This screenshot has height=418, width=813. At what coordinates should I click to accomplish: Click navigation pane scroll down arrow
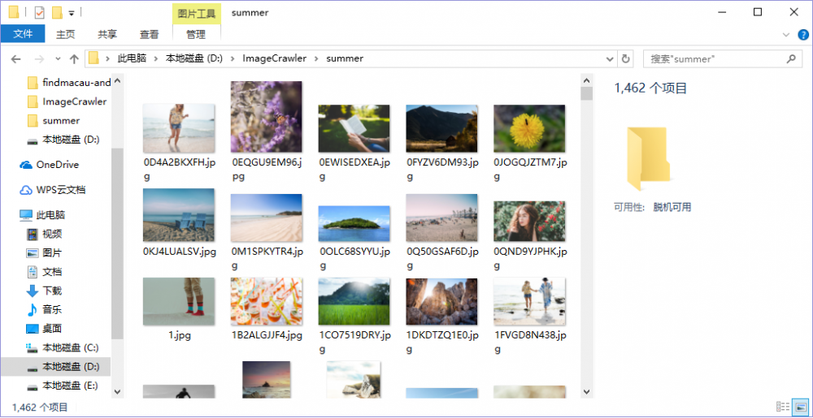pos(117,391)
